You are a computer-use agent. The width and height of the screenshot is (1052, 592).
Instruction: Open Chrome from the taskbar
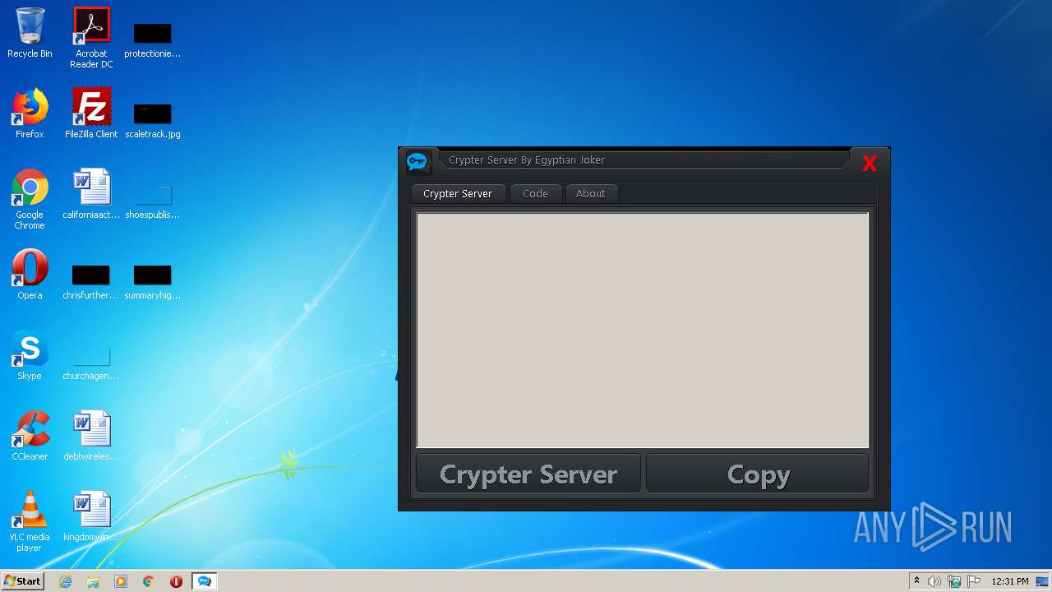[x=149, y=581]
